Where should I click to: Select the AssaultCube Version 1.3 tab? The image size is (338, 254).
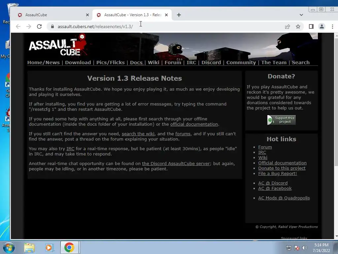(132, 15)
